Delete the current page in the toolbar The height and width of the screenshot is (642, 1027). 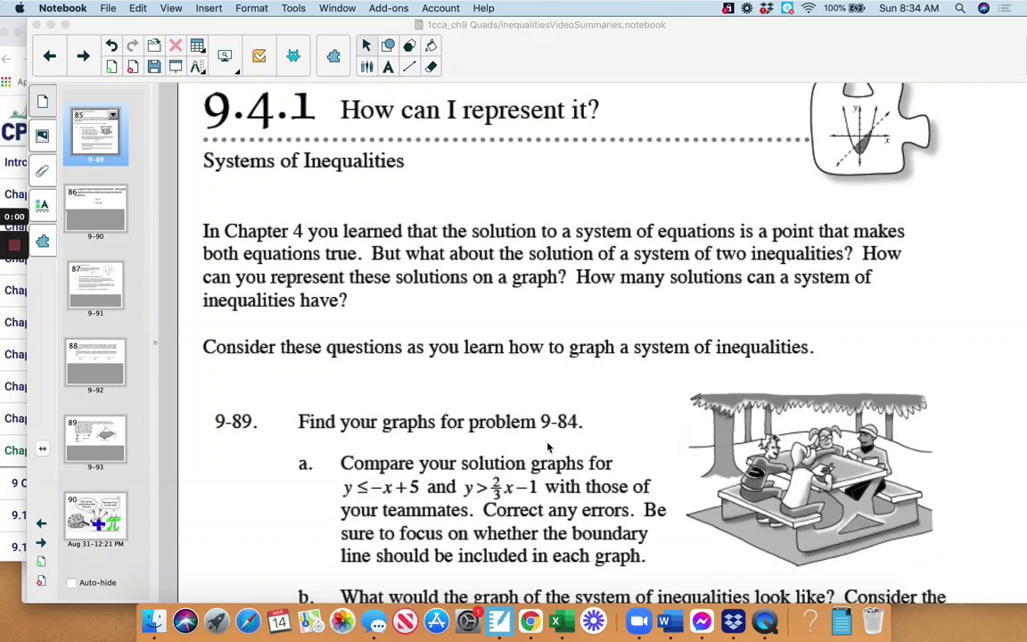(x=133, y=67)
